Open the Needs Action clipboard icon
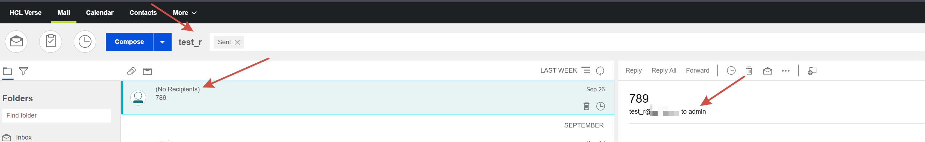925x142 pixels. tap(51, 42)
